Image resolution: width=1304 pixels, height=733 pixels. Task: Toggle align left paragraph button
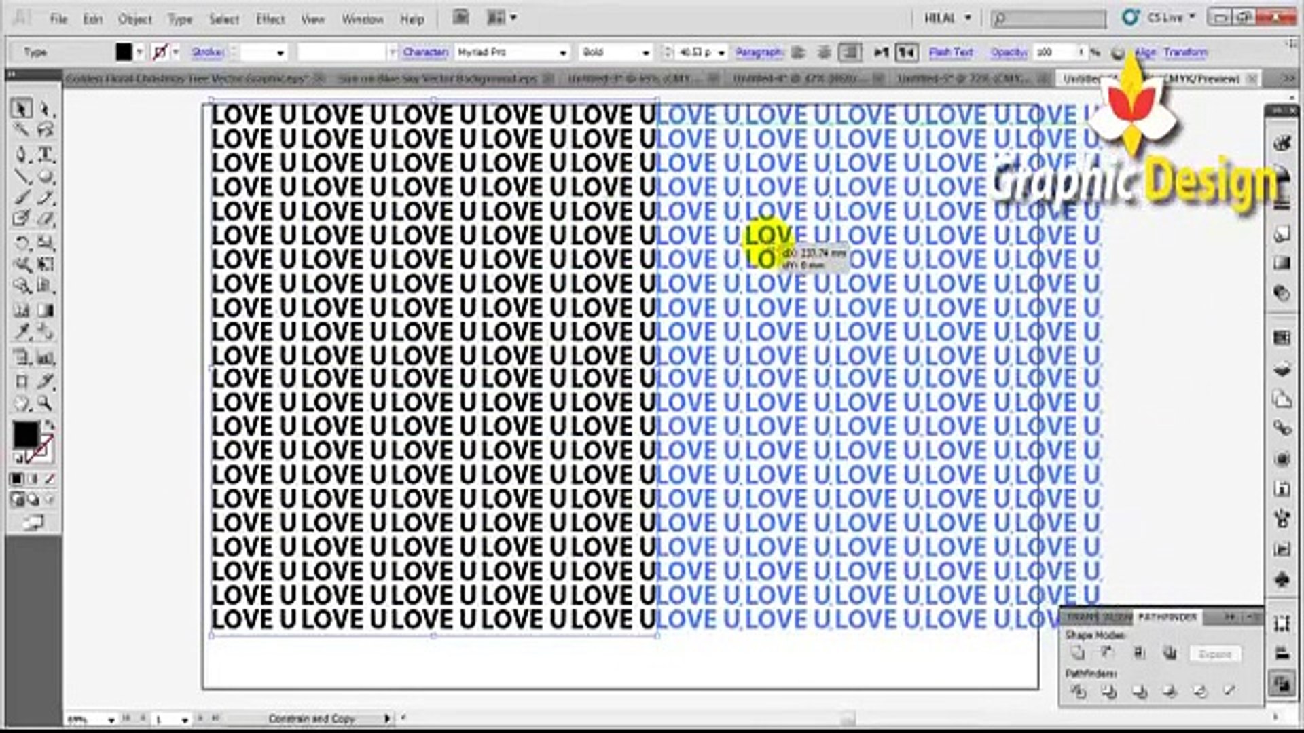tap(799, 52)
